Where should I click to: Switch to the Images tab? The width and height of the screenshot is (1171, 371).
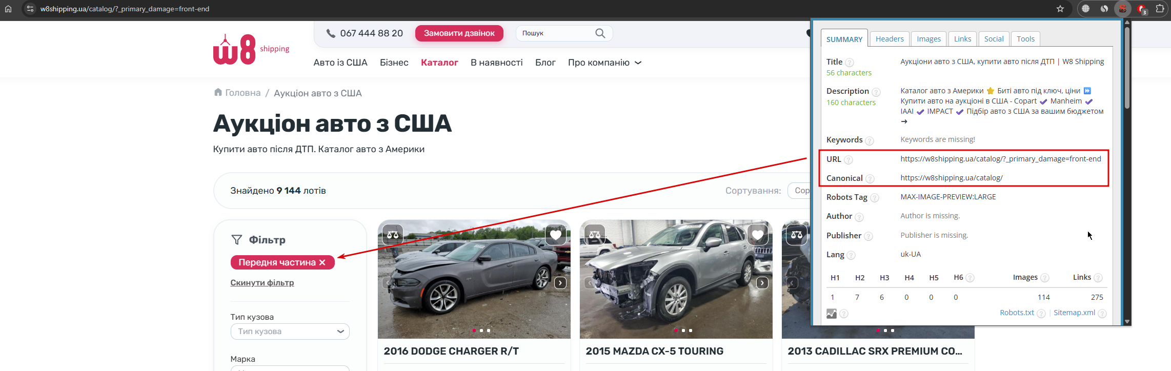click(928, 39)
